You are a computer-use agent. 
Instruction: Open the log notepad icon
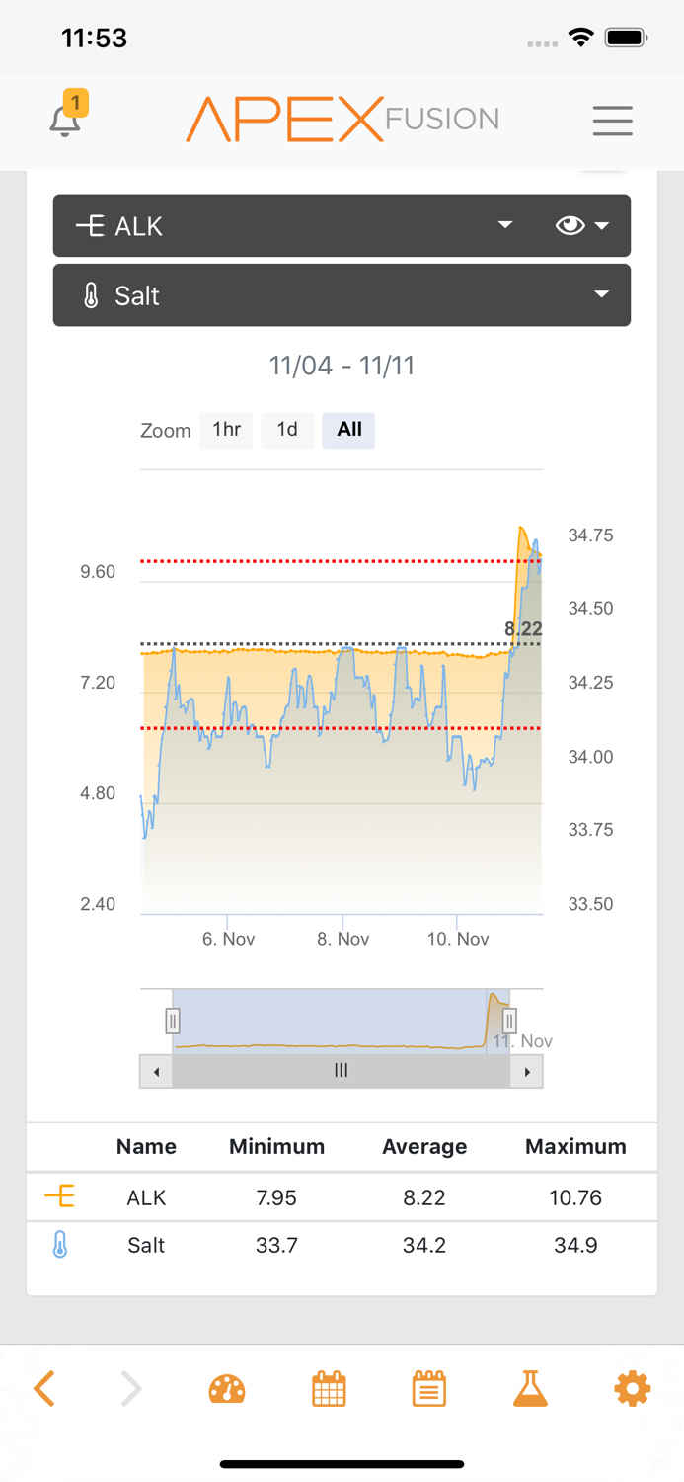pos(429,1389)
